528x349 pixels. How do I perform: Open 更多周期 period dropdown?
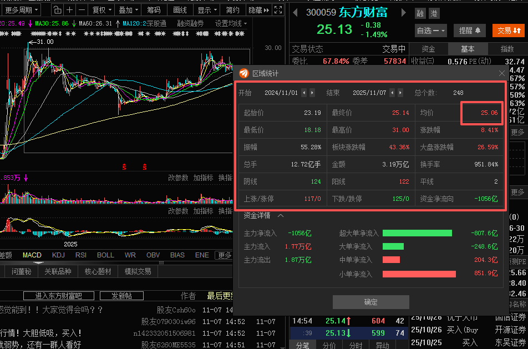[21, 10]
